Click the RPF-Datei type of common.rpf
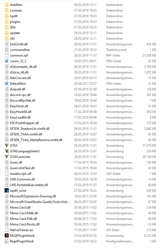The width and height of the screenshot is (161, 248). tap(113, 55)
